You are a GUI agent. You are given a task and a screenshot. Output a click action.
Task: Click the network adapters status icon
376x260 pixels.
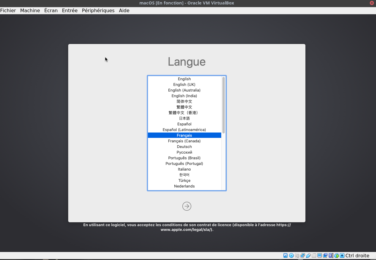[302, 256]
